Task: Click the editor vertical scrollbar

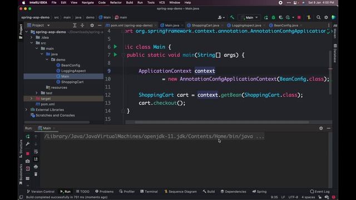Action: click(x=330, y=72)
